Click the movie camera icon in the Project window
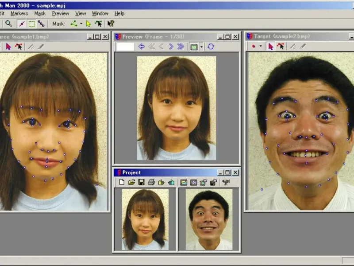This screenshot has width=354, height=266. pos(226,182)
